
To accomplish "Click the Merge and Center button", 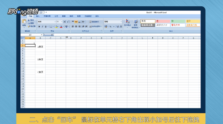I will click(x=95, y=27).
